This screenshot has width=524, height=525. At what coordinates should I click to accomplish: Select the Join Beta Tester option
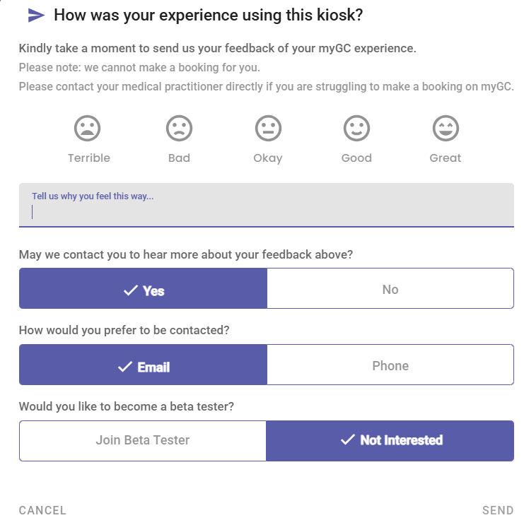143,440
